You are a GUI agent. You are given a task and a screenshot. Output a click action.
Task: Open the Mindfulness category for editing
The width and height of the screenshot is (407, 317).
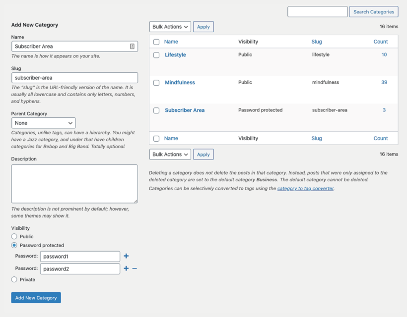180,83
